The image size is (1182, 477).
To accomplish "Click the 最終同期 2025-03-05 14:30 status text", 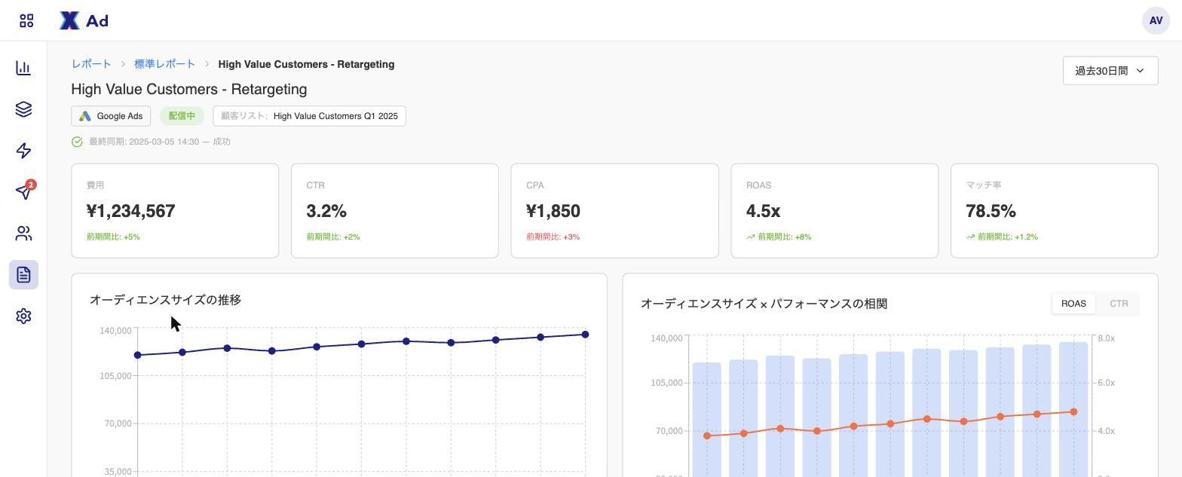I will (x=160, y=142).
